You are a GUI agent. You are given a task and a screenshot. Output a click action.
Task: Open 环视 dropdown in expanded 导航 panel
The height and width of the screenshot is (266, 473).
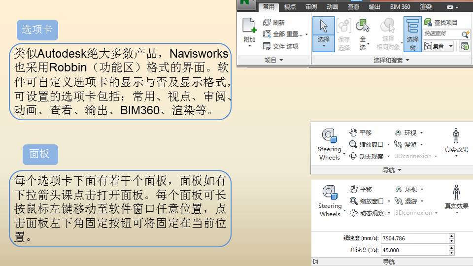(422, 189)
